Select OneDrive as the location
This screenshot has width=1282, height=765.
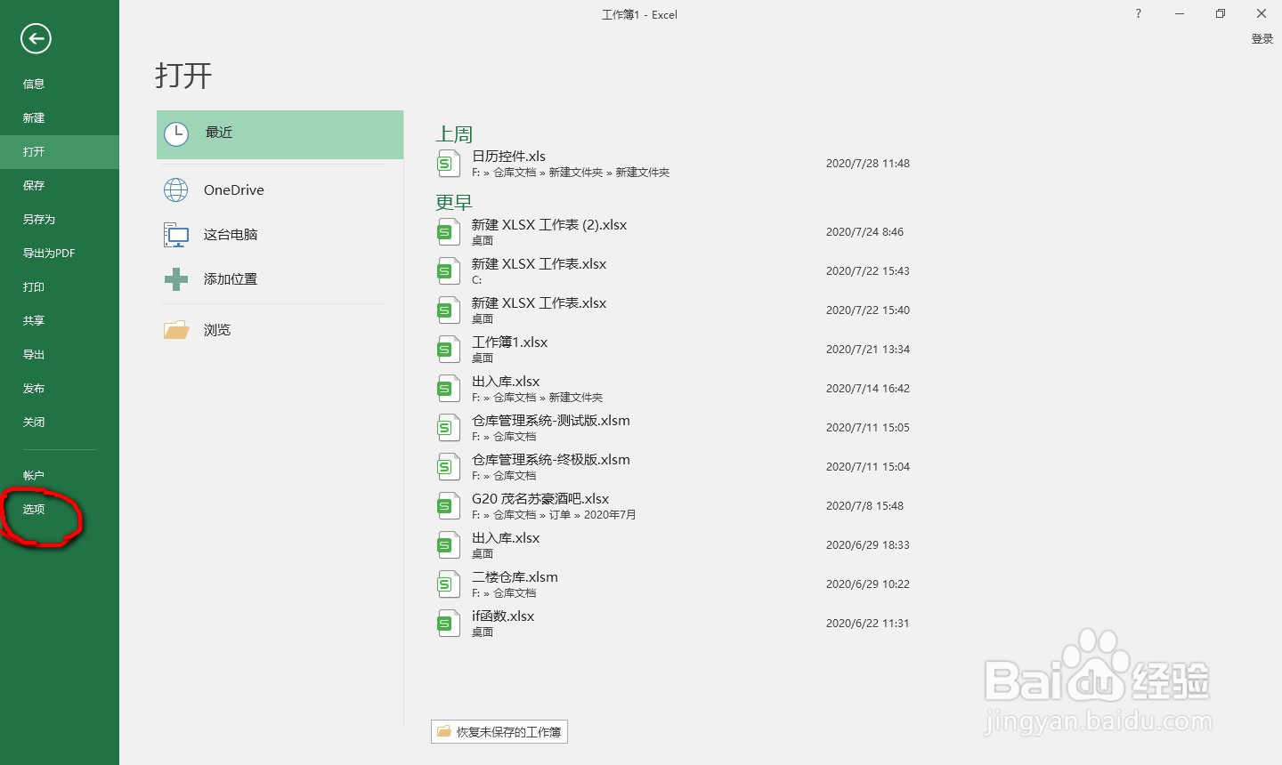(x=280, y=189)
